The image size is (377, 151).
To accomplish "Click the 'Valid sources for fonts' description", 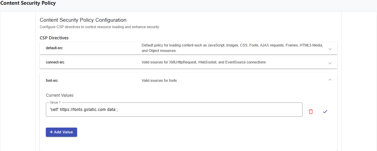I will pos(159,80).
